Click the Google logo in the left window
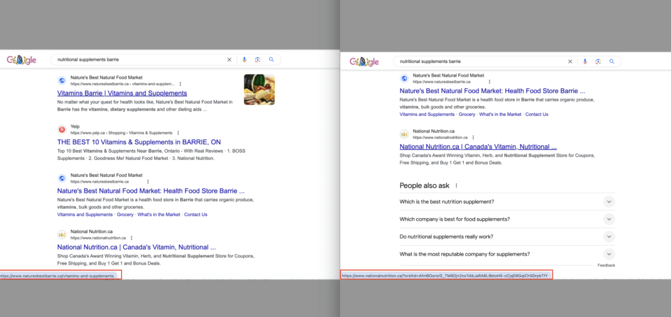This screenshot has width=671, height=317. point(22,60)
